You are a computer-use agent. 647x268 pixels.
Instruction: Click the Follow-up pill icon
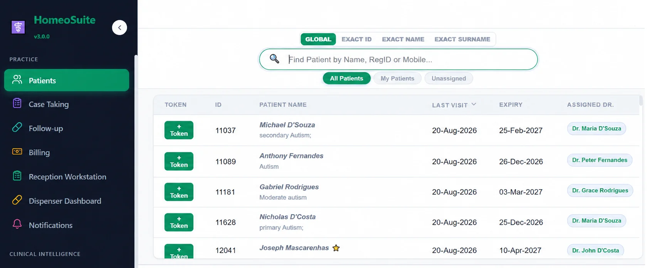click(x=17, y=127)
